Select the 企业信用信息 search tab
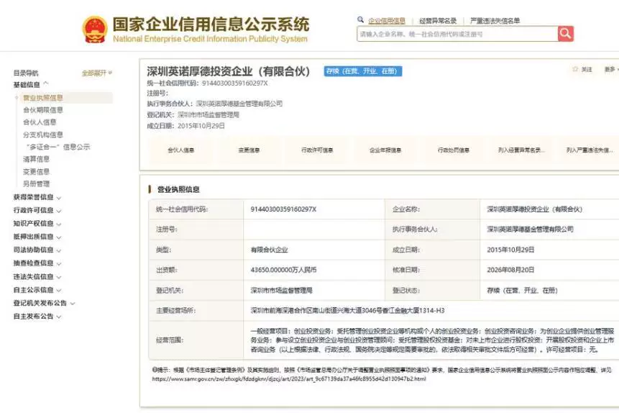 pos(387,21)
